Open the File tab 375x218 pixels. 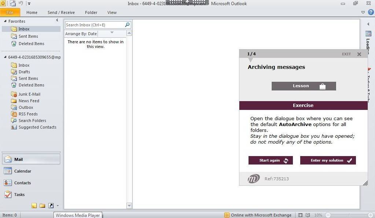click(10, 12)
